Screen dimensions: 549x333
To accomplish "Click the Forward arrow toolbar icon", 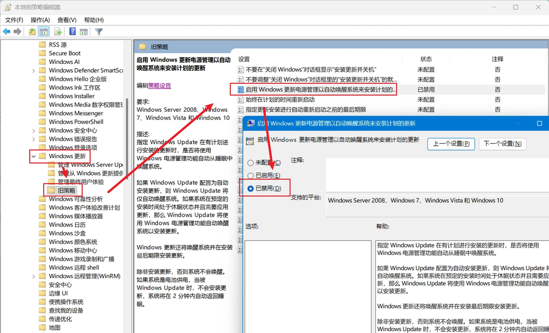I will pyautogui.click(x=17, y=32).
